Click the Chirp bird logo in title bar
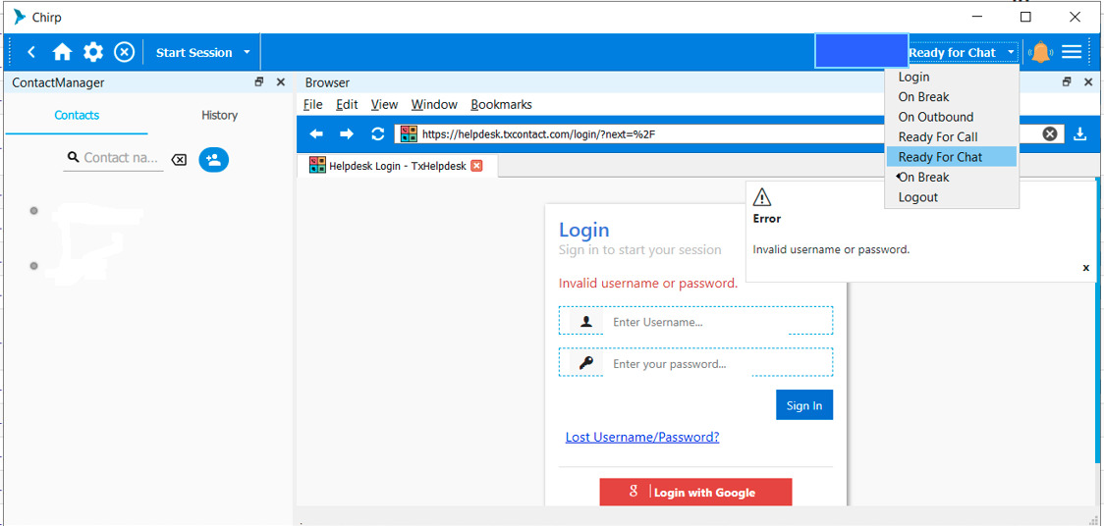 coord(20,17)
